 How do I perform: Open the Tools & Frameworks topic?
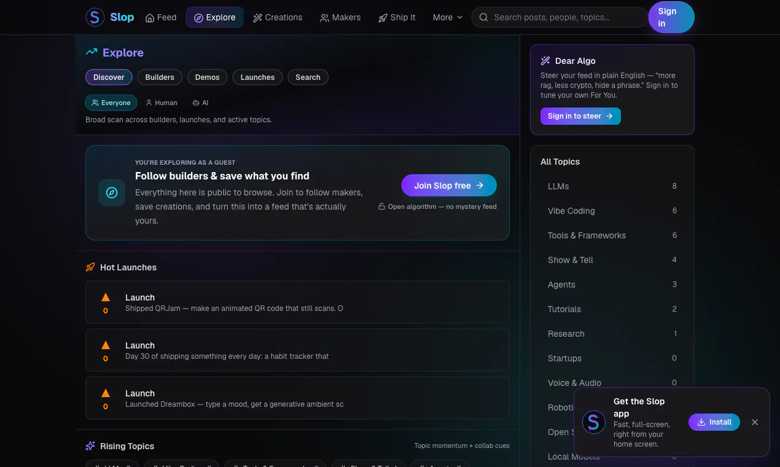pos(612,235)
